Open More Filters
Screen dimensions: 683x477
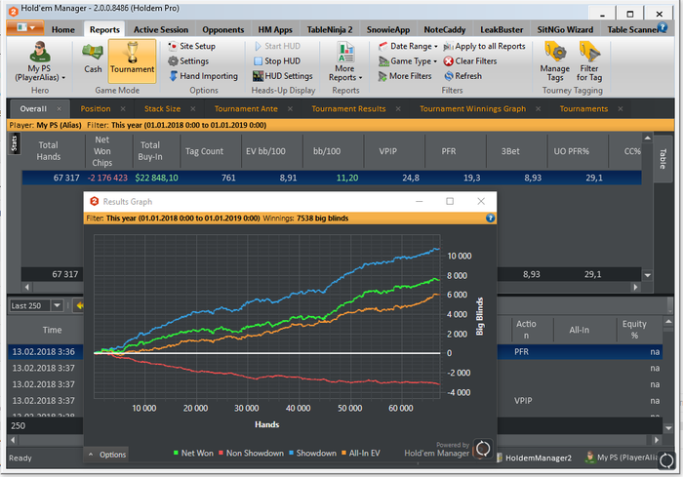coord(405,76)
